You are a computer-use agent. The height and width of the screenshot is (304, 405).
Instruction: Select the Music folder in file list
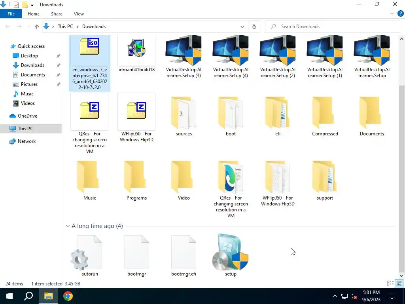click(x=89, y=180)
